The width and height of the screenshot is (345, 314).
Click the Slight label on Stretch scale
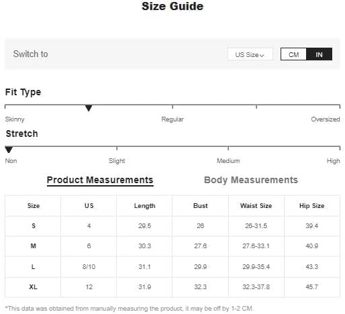tap(117, 161)
